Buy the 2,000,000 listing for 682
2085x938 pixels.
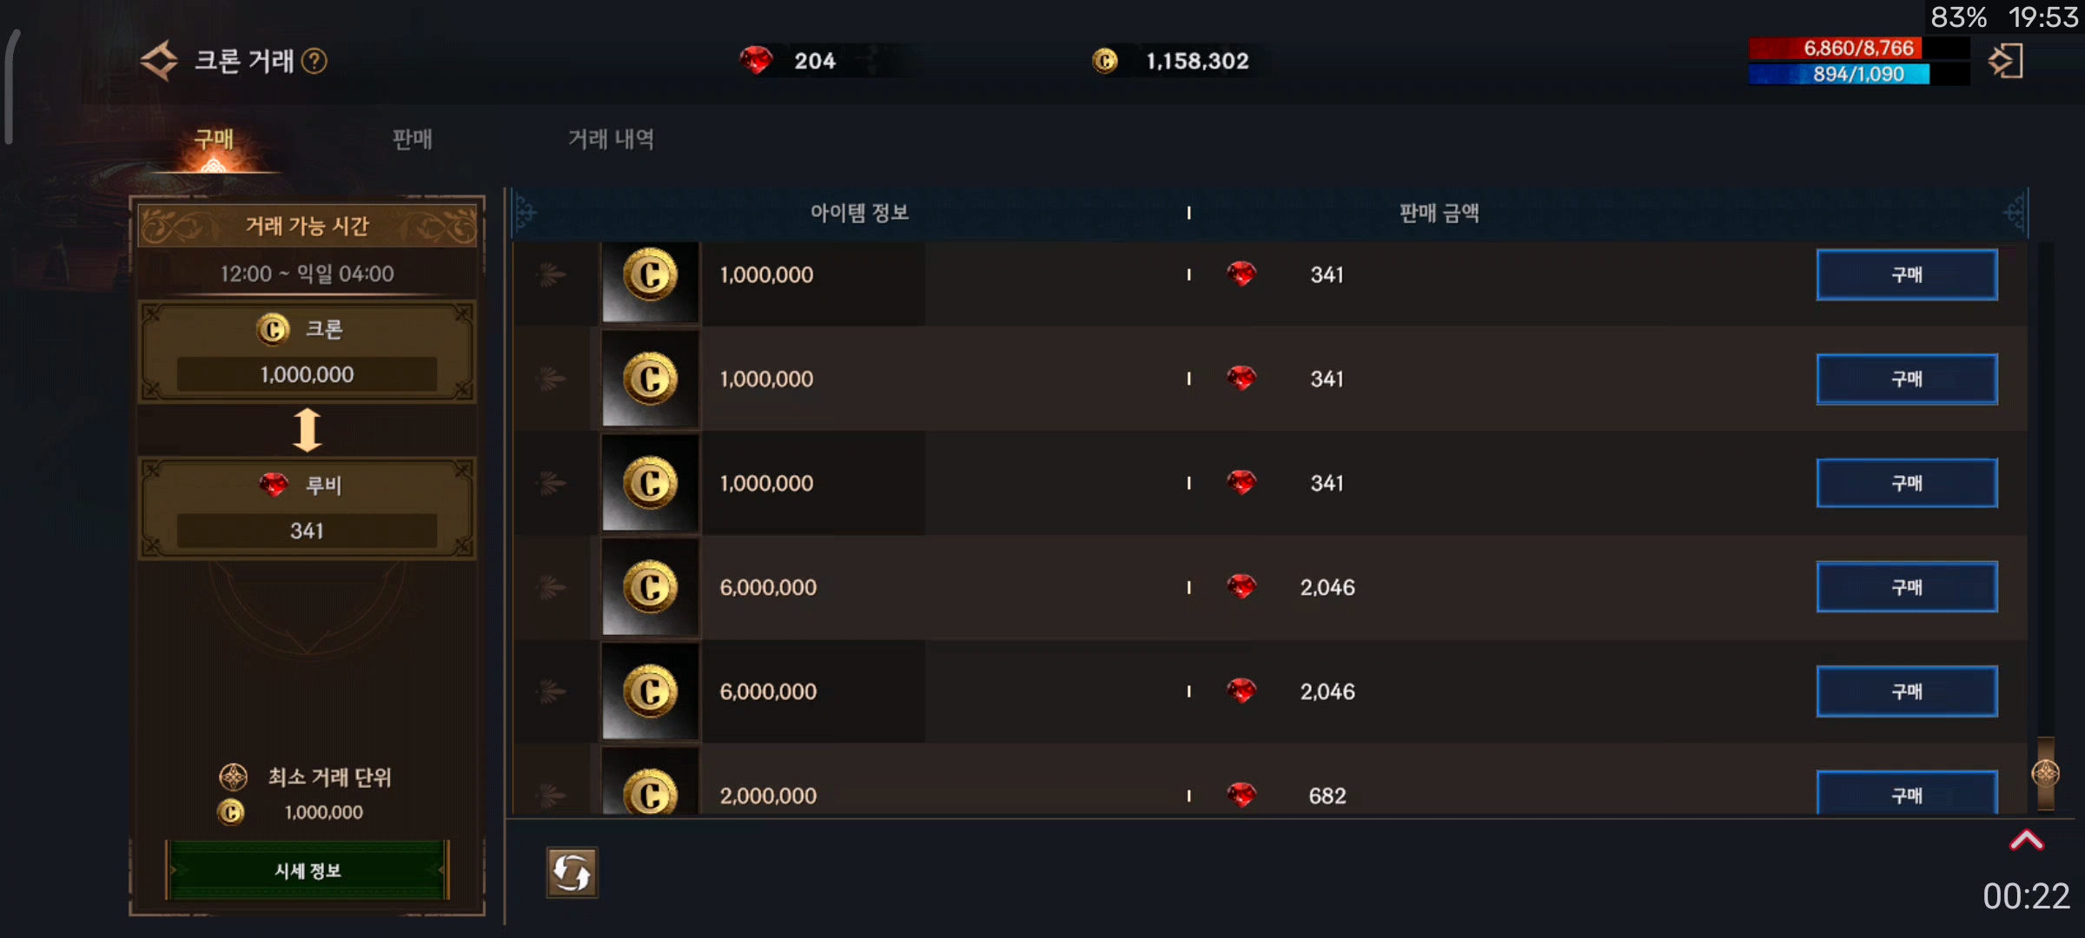point(1906,792)
